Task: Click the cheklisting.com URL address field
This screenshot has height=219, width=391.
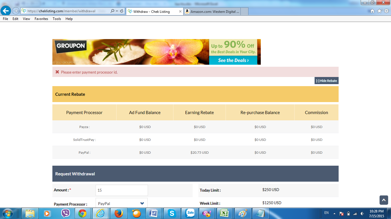Action: pyautogui.click(x=66, y=11)
